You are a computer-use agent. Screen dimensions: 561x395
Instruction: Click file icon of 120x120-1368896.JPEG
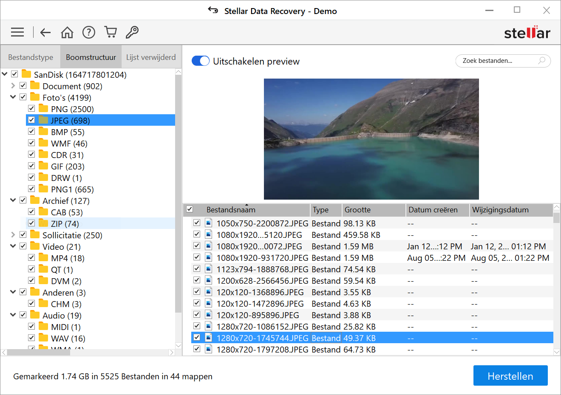pos(209,291)
